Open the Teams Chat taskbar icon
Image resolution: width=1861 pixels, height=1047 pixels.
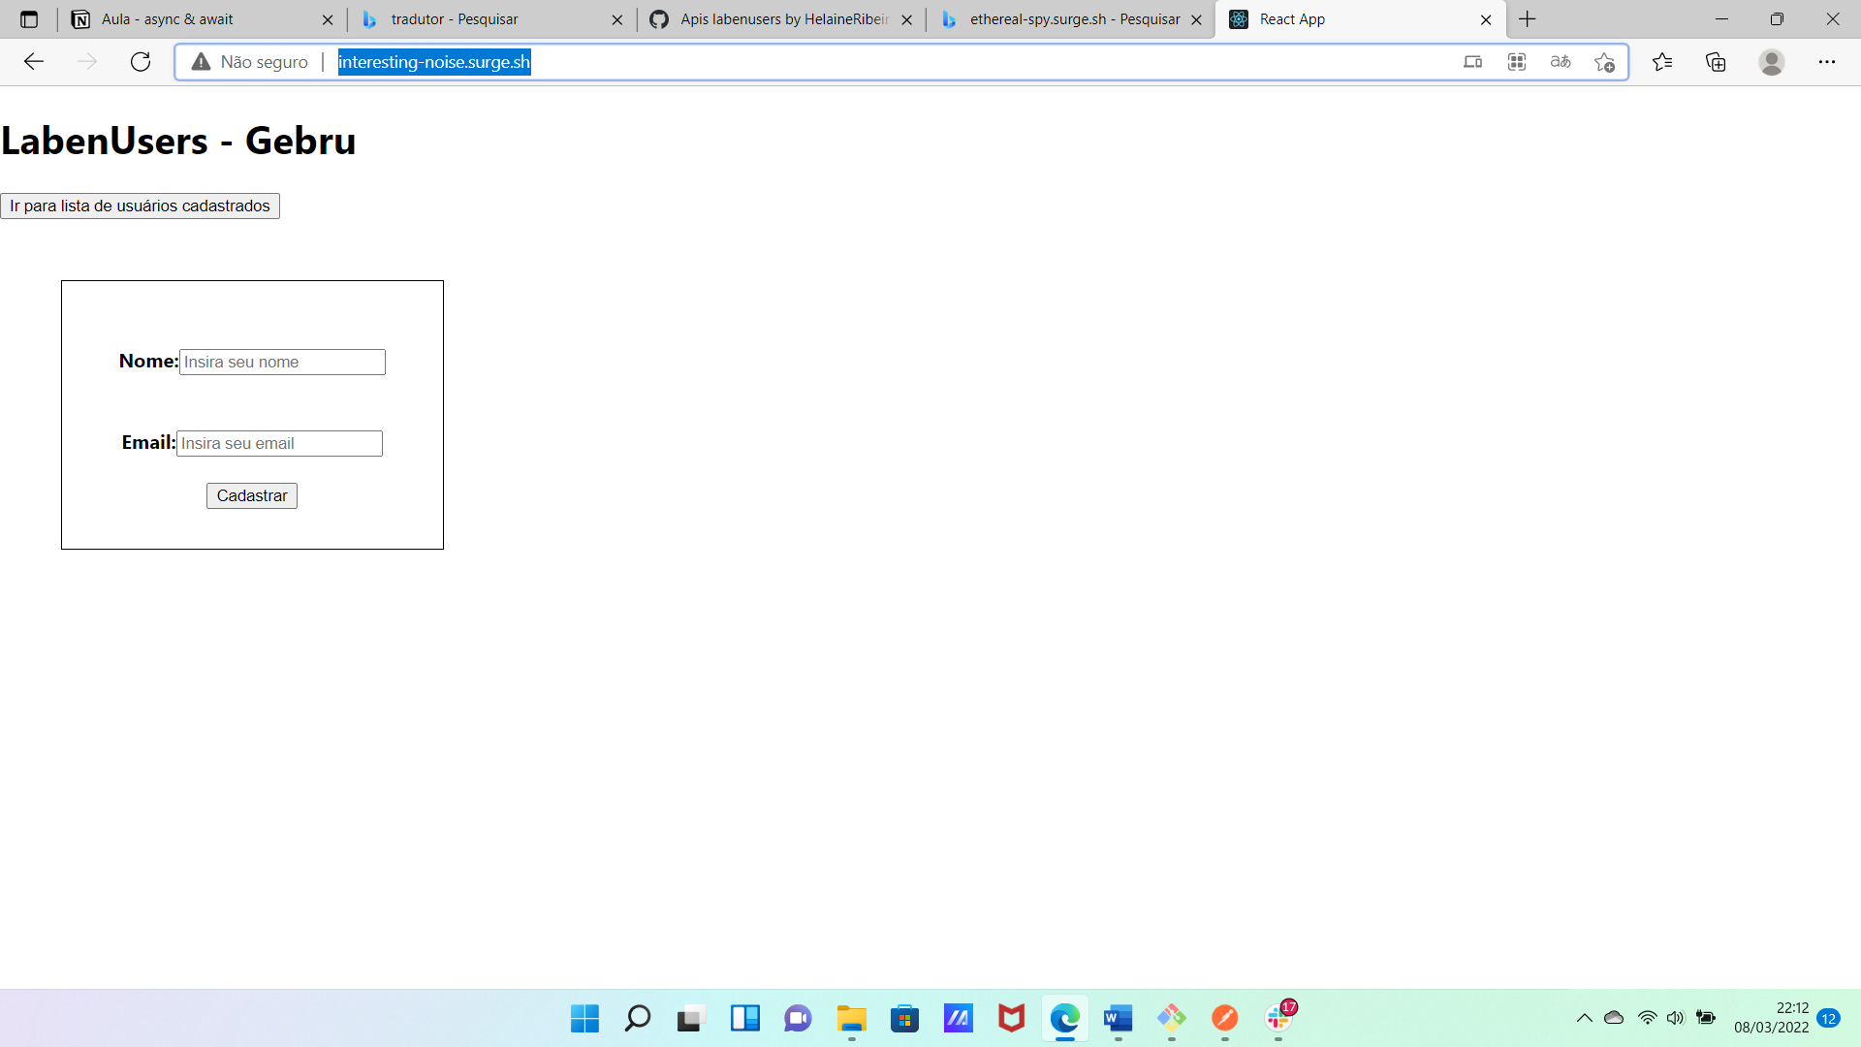click(798, 1018)
